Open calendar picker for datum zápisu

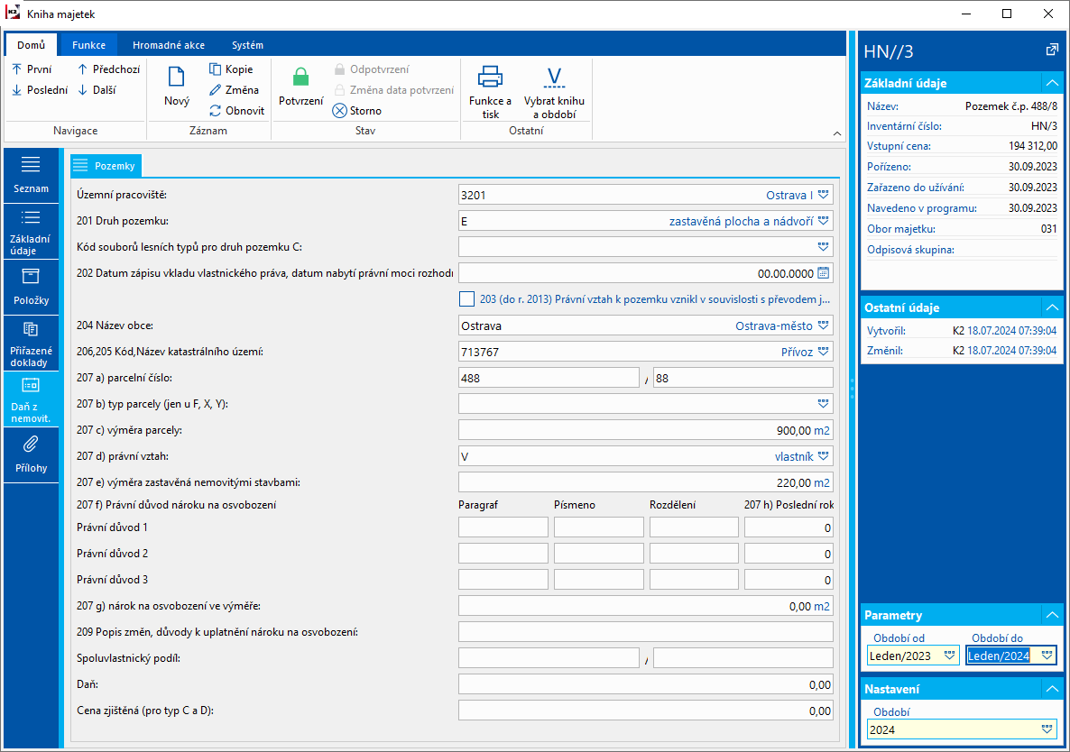(823, 273)
